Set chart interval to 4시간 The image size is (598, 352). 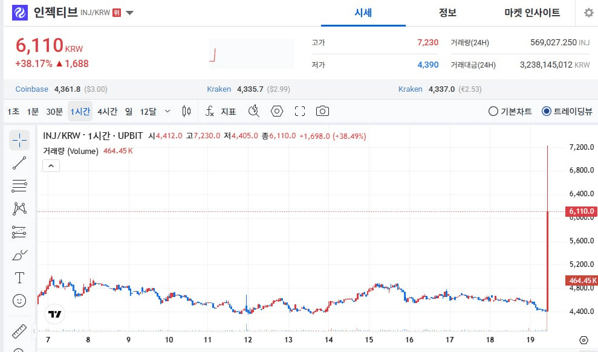[107, 111]
